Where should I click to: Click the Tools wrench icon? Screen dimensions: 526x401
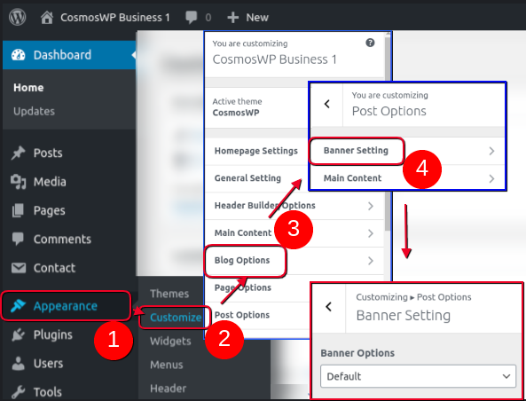pos(18,392)
